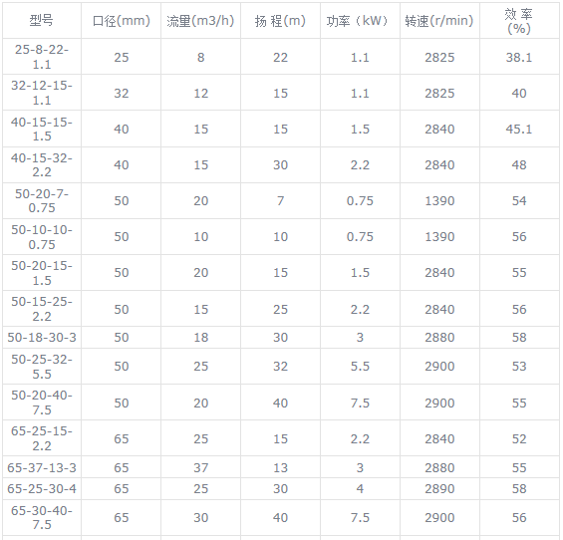Select the 扬程(m) header cell
The height and width of the screenshot is (540, 563).
280,21
